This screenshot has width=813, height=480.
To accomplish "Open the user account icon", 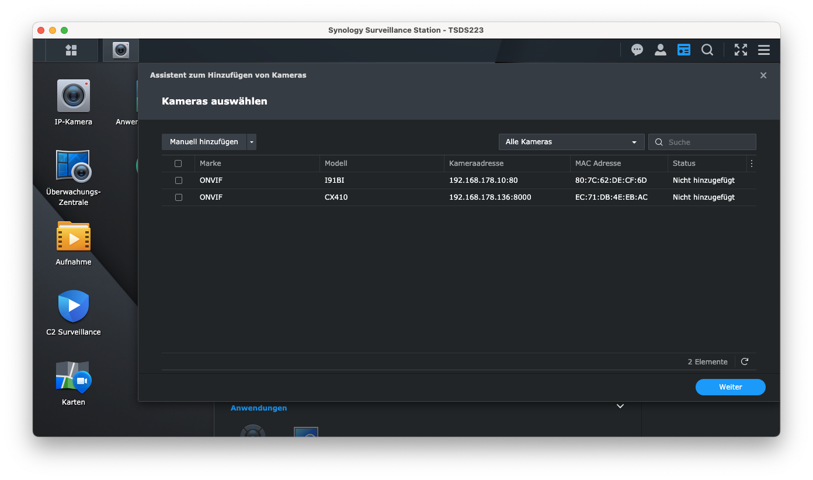I will coord(661,50).
